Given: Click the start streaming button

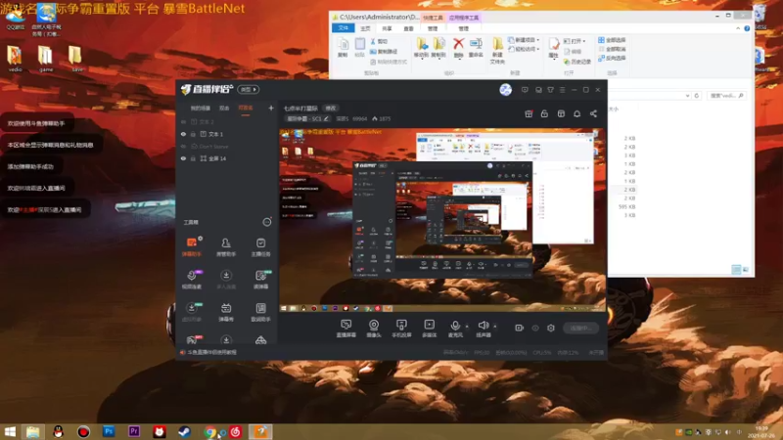Looking at the screenshot, I should click(x=581, y=328).
